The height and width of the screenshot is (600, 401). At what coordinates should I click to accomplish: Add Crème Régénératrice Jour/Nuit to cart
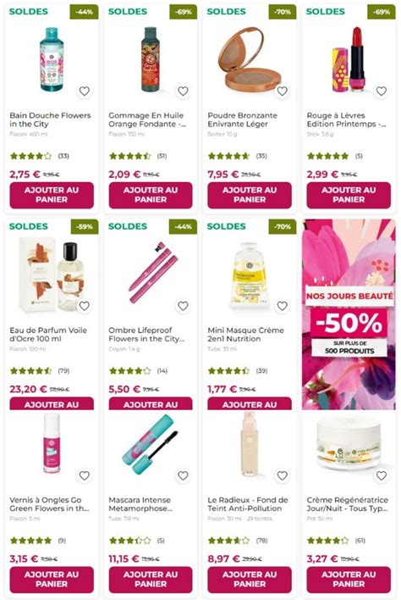[x=349, y=580]
